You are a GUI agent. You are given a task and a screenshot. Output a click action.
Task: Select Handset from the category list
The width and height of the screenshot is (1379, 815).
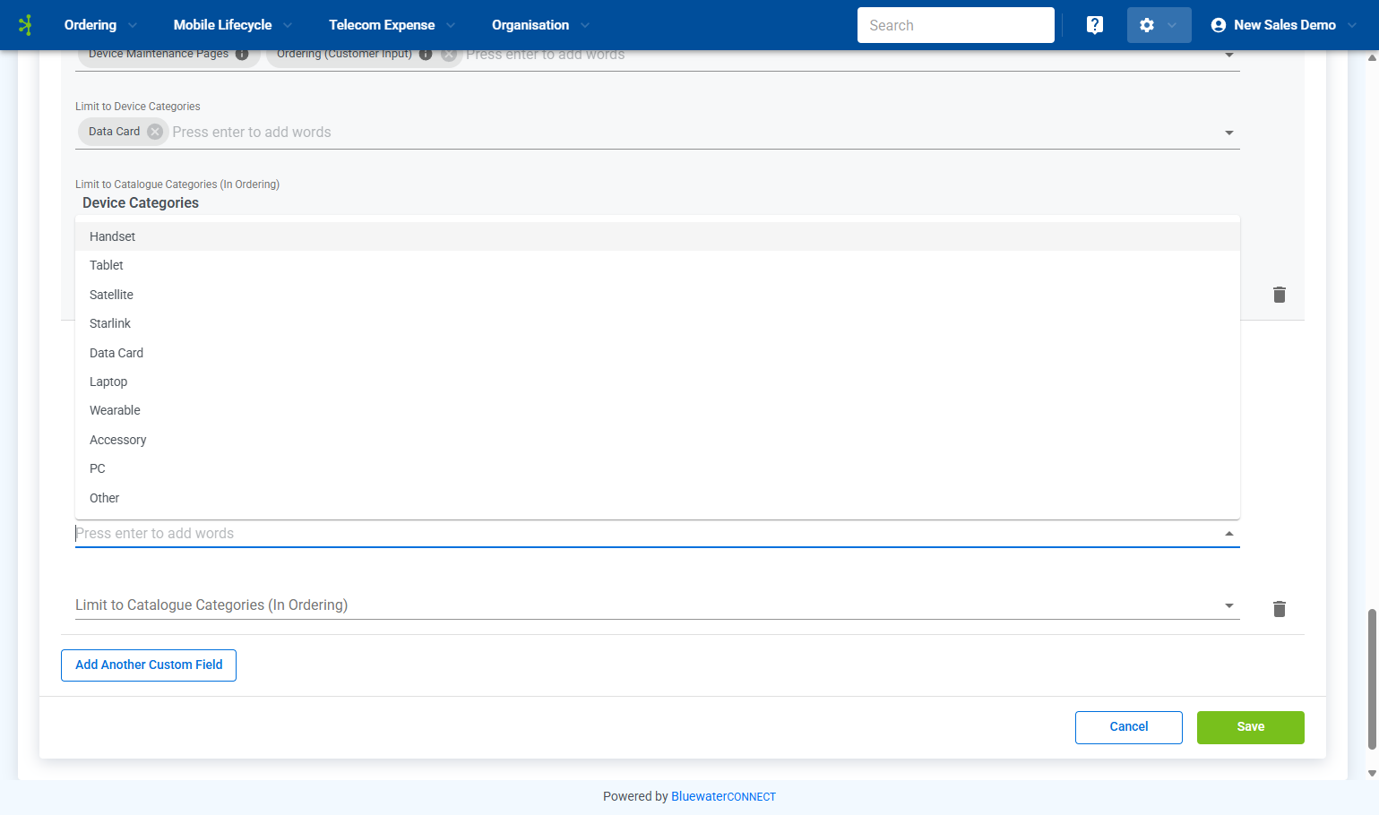point(112,236)
